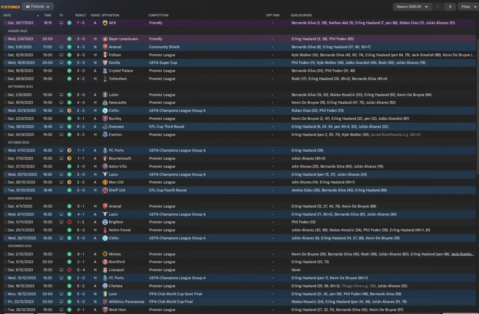Click the León club badge
479x314 pixels.
tap(105, 294)
